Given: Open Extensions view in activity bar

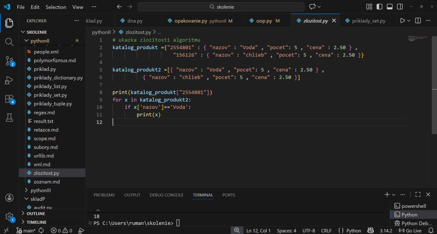Looking at the screenshot, I should coord(9,99).
